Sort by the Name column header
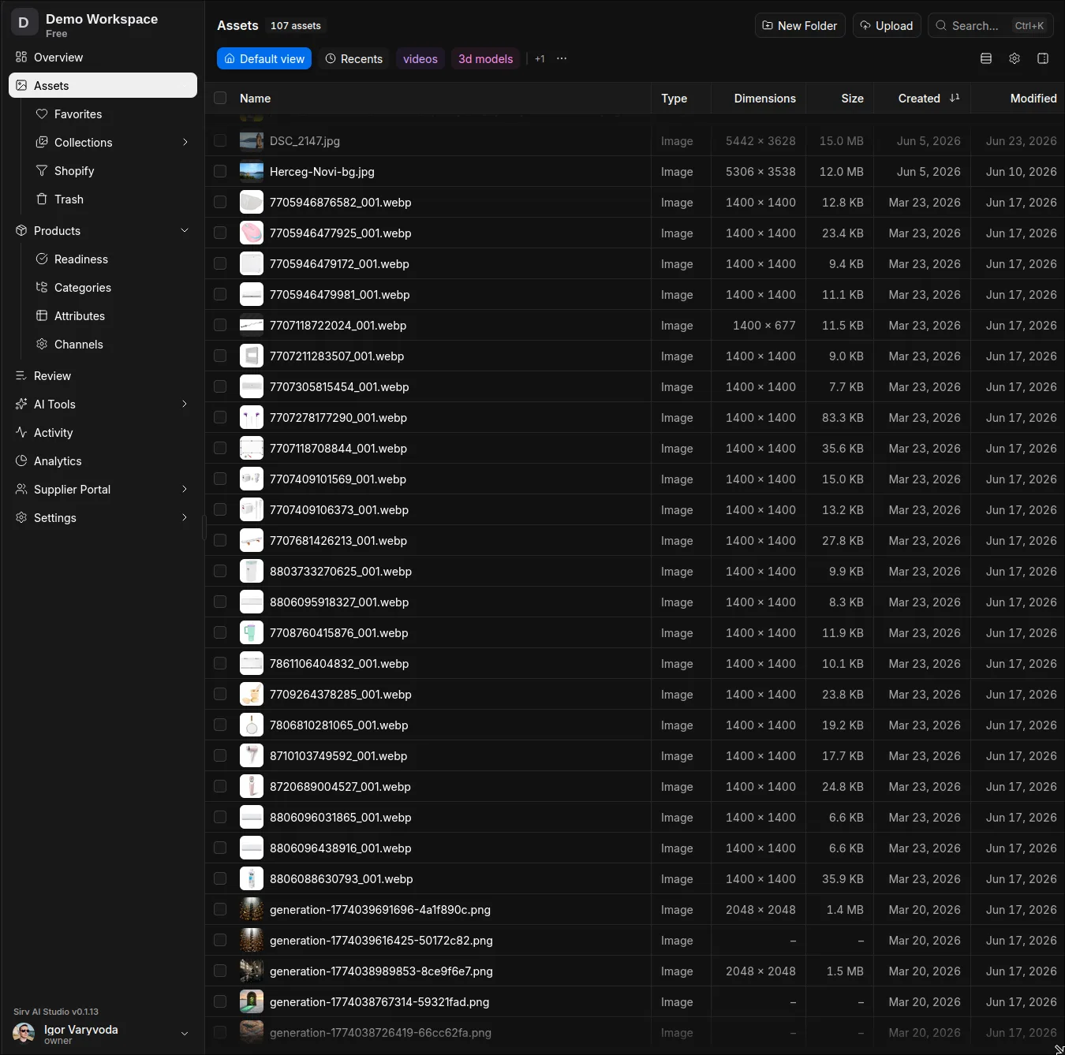 point(255,98)
